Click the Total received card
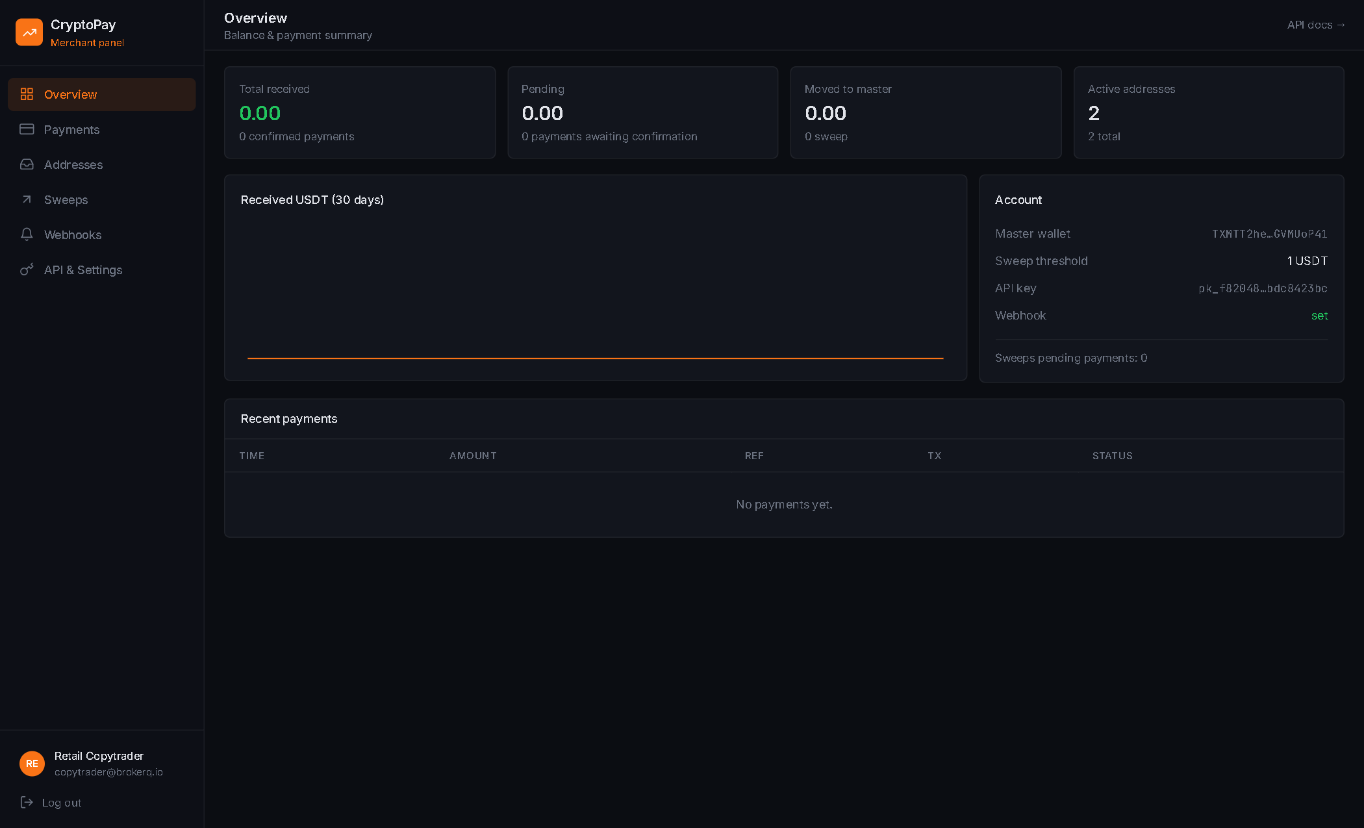The height and width of the screenshot is (828, 1364). [x=360, y=112]
